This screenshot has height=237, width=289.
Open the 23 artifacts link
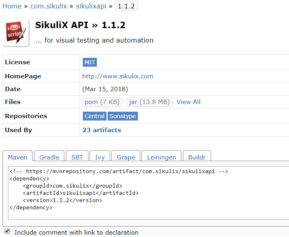(x=102, y=130)
